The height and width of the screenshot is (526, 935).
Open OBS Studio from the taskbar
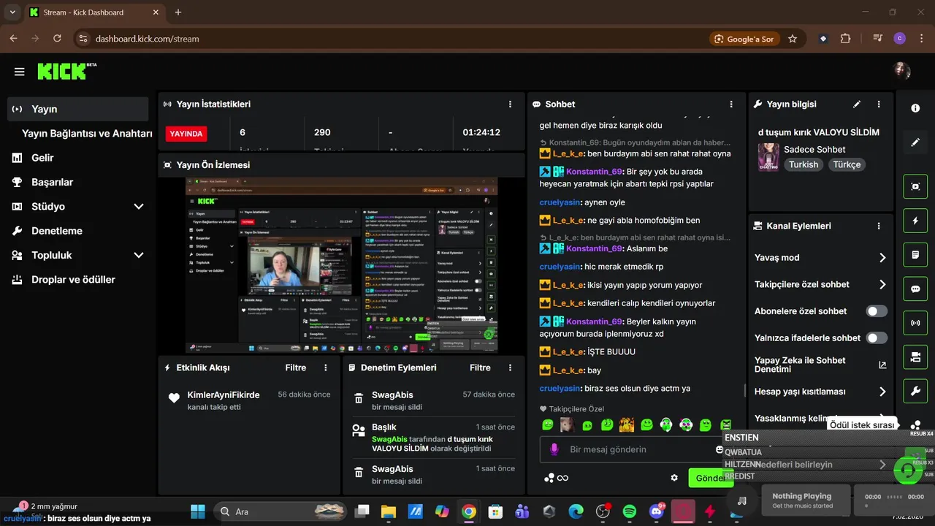click(603, 511)
